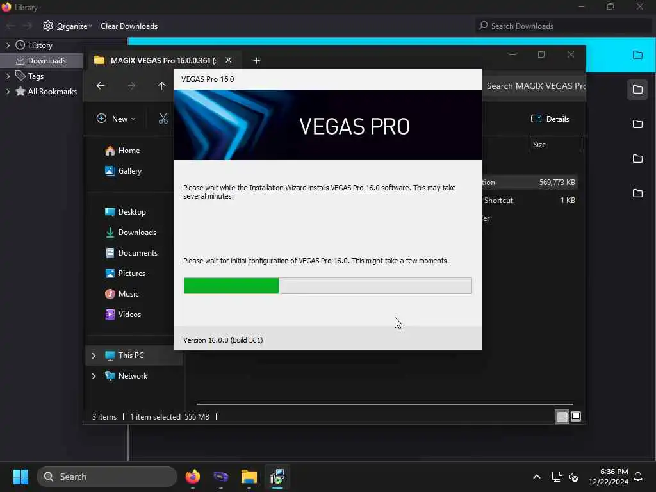Open the network tray icon

point(557,477)
